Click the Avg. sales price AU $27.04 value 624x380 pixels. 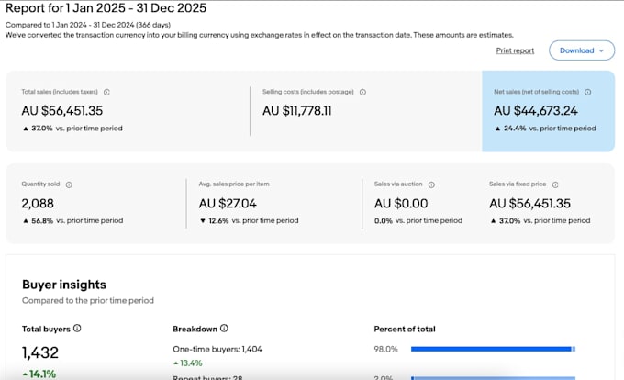(228, 204)
